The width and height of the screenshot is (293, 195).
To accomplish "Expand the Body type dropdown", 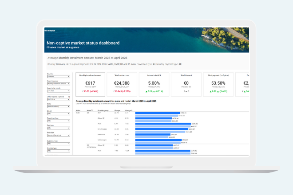I will point(58,134).
